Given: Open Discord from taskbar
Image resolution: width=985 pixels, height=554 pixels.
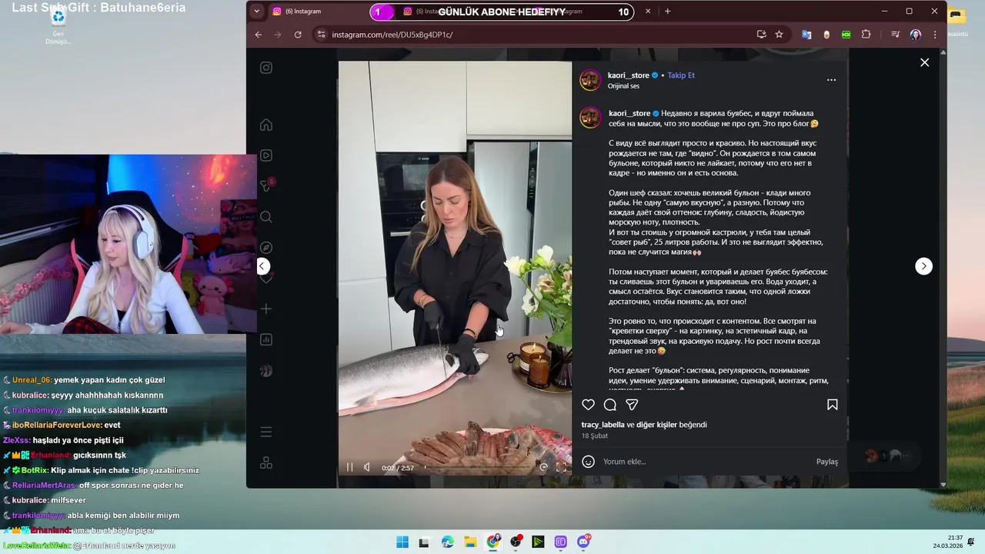Looking at the screenshot, I should pos(584,542).
